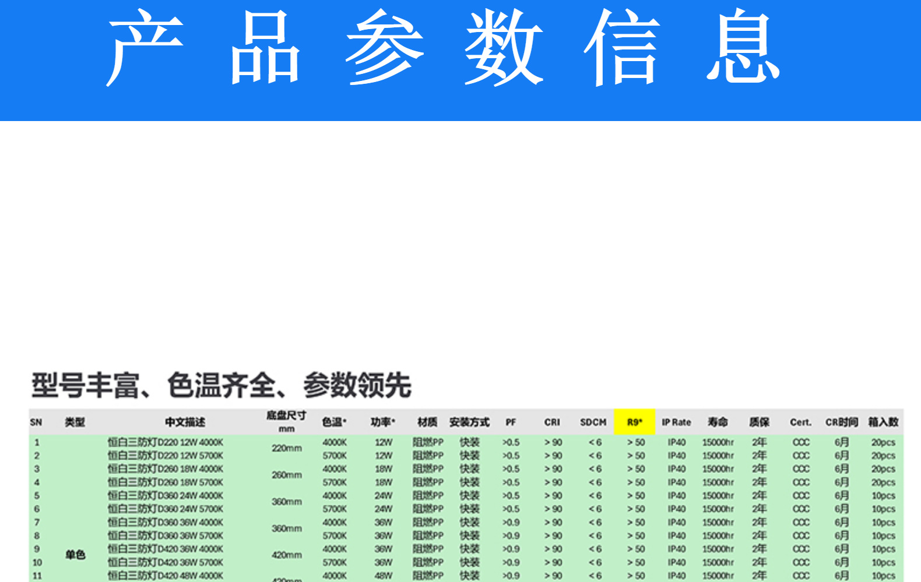Select the CR时间 column header

coord(842,422)
